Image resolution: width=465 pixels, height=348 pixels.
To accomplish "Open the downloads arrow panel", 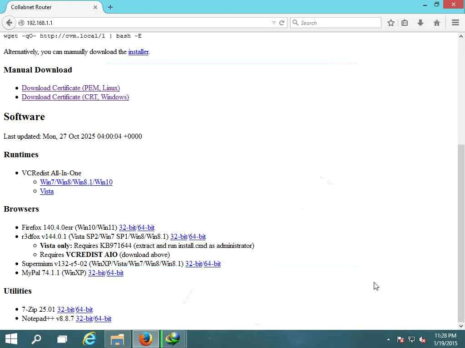I will [x=420, y=23].
